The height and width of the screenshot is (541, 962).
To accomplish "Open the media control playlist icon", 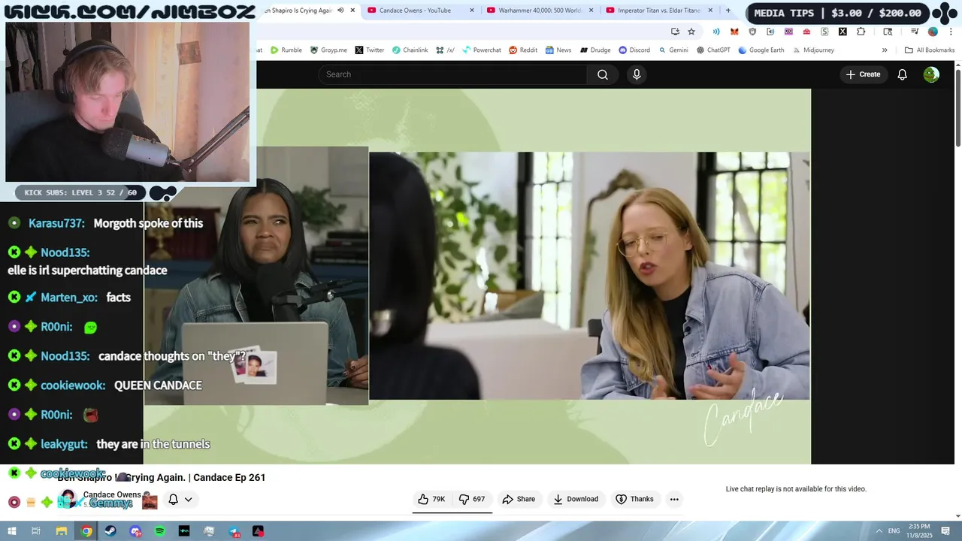I will (x=915, y=32).
